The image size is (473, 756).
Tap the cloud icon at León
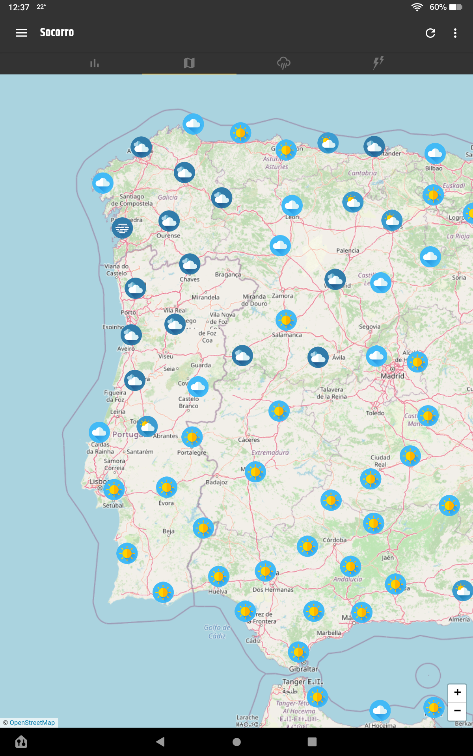point(292,205)
